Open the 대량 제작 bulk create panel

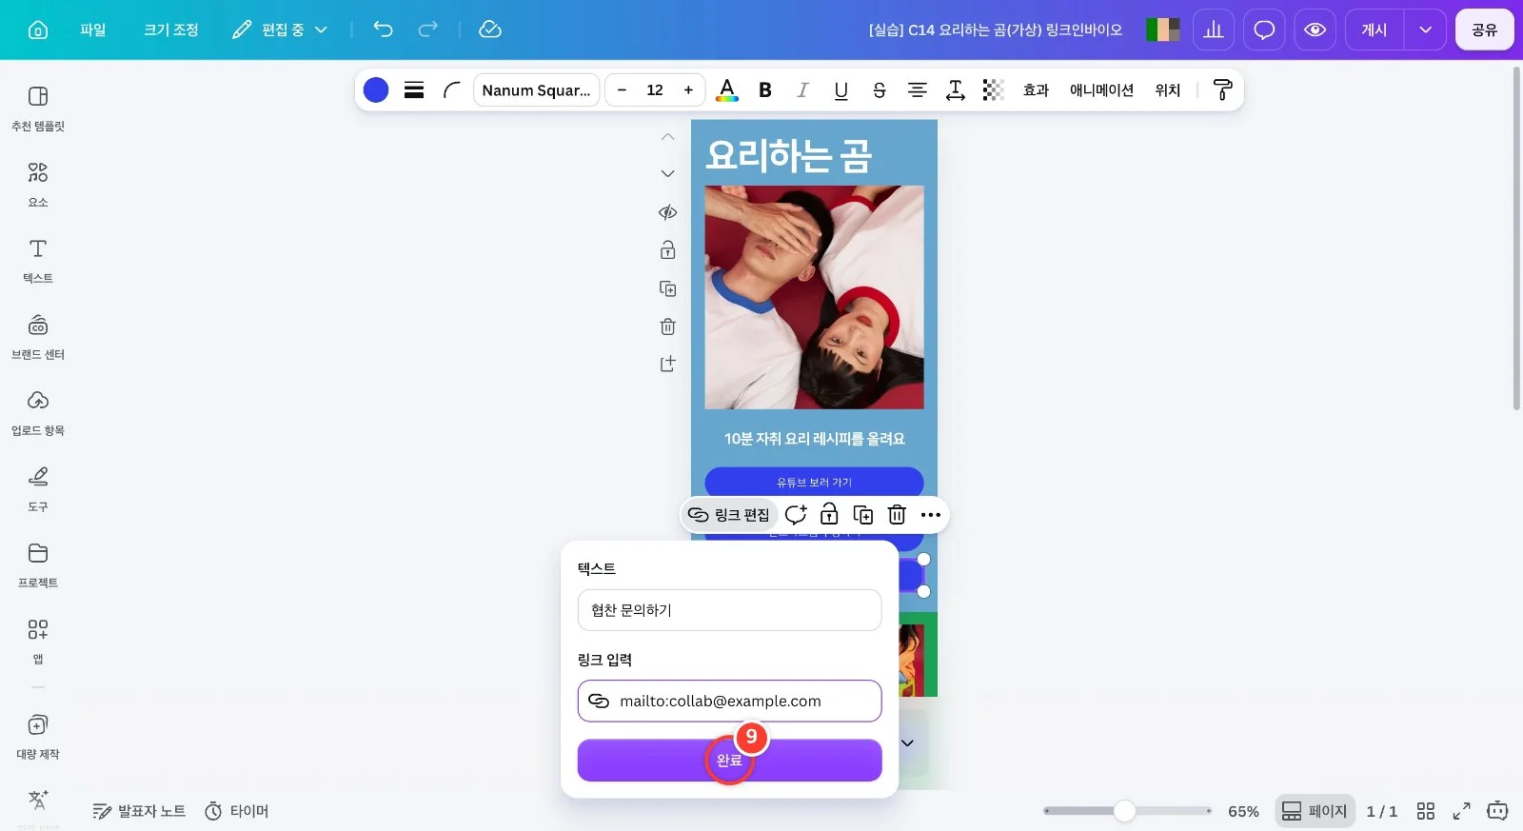[38, 736]
